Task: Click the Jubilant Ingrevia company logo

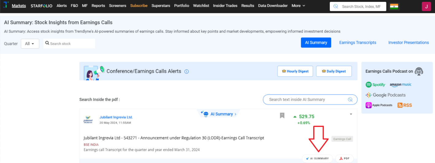Action: point(88,120)
